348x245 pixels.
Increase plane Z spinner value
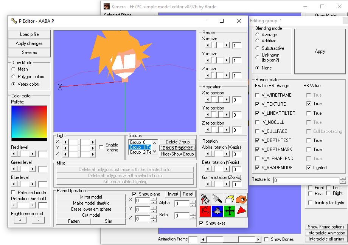pos(153,217)
